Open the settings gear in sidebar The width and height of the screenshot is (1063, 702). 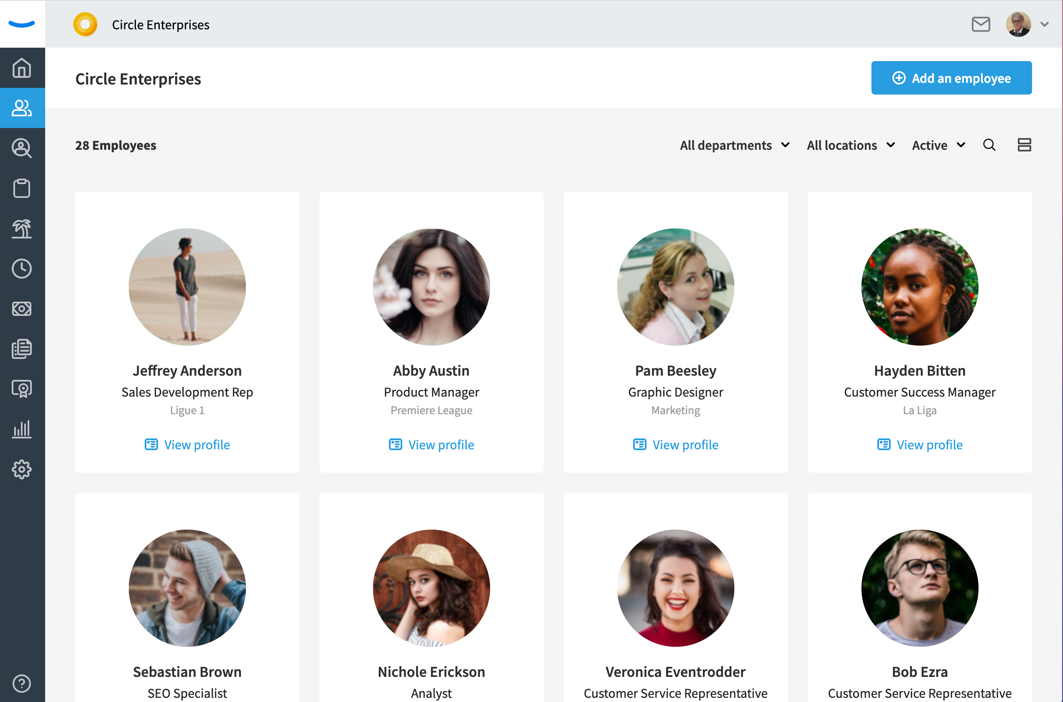click(21, 469)
